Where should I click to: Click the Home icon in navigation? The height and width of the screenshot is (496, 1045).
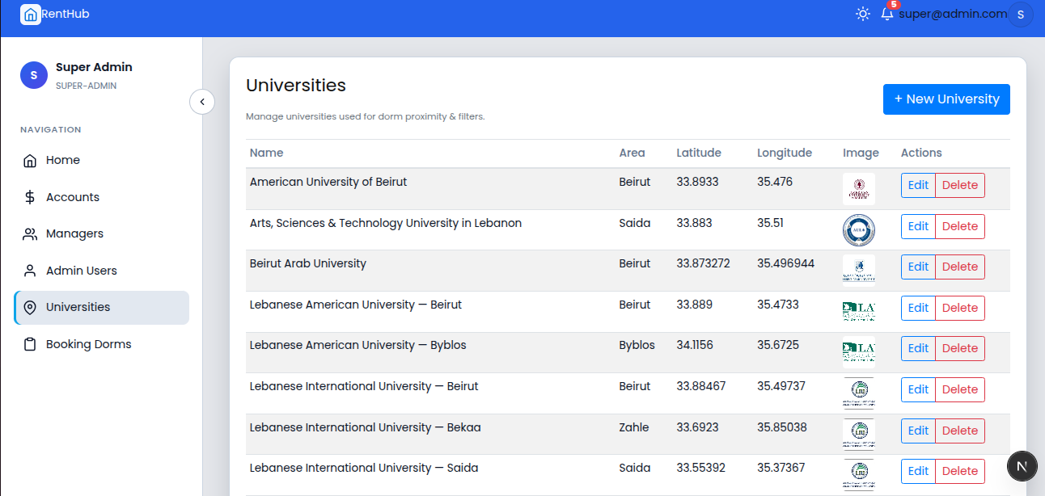coord(30,160)
